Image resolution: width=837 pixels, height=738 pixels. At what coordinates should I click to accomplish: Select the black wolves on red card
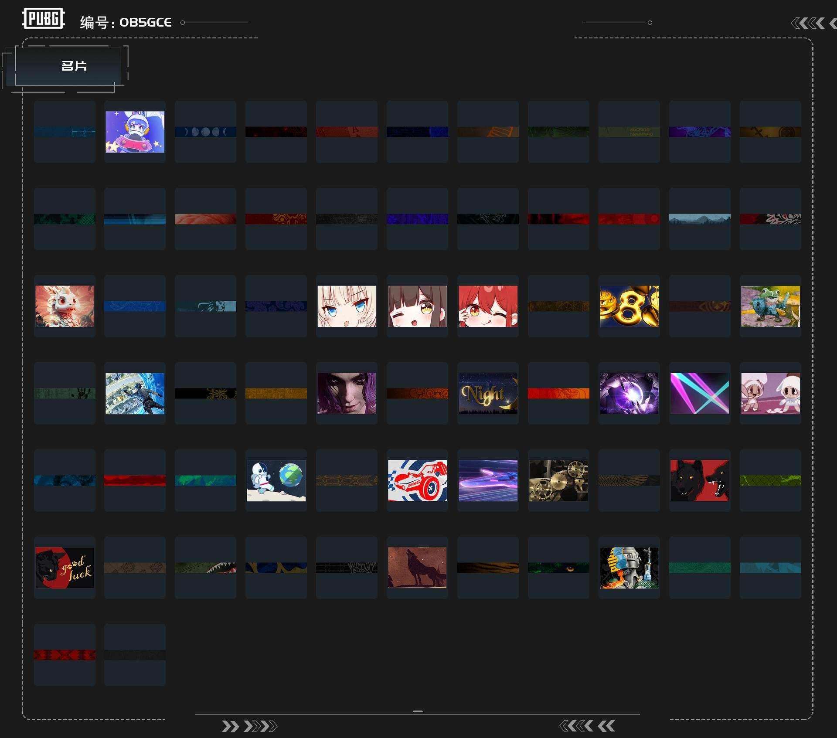700,481
